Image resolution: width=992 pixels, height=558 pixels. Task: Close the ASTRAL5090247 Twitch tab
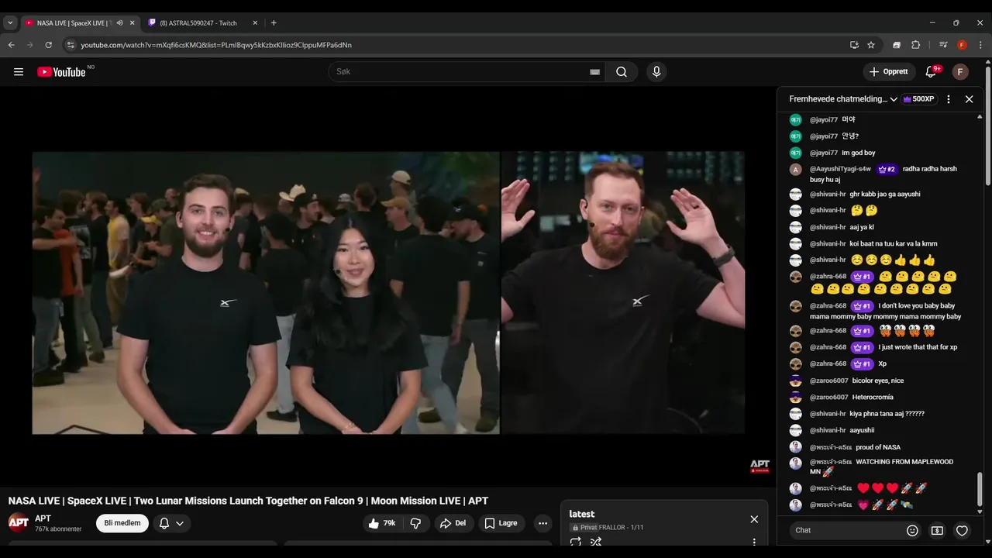click(254, 23)
